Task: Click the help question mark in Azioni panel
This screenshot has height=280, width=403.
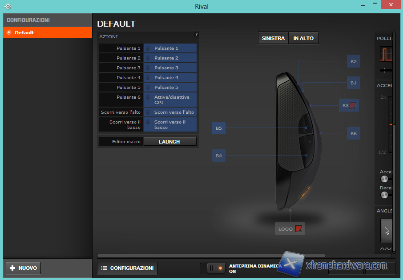Action: (196, 34)
